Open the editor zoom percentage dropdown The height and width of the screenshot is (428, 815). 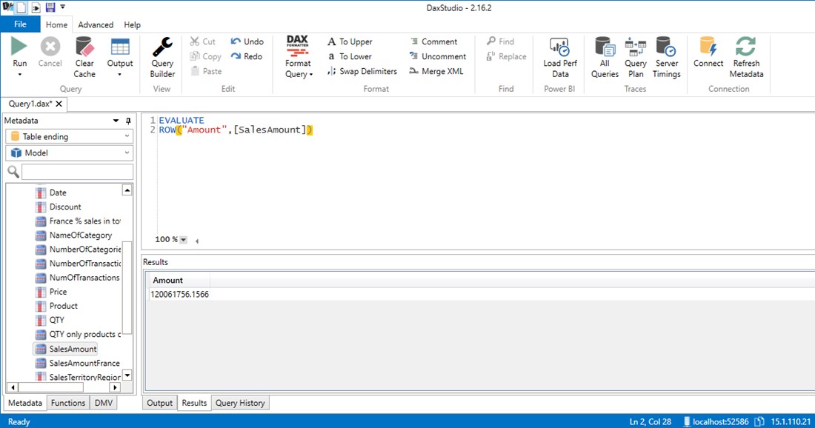183,239
